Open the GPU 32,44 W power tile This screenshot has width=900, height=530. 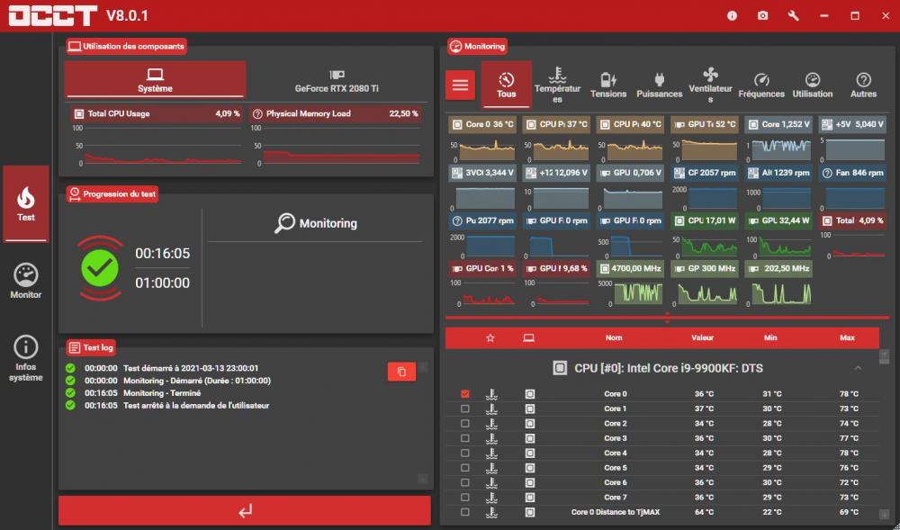point(778,237)
